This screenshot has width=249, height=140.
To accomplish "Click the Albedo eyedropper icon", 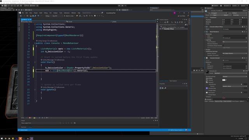I will pos(226,80).
